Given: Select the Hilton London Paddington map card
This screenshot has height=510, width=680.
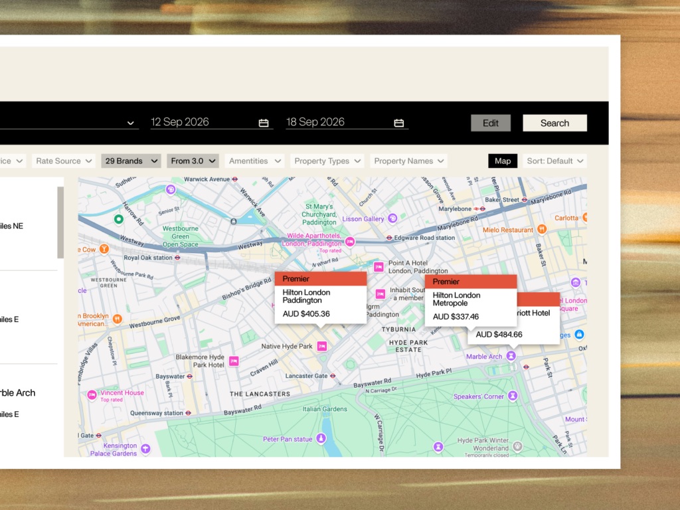Looking at the screenshot, I should pos(321,297).
